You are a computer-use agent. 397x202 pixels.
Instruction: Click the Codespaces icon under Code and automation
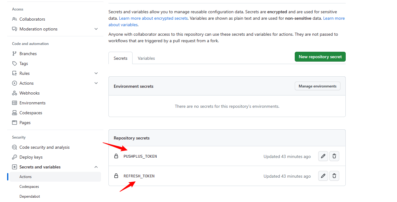coord(15,113)
